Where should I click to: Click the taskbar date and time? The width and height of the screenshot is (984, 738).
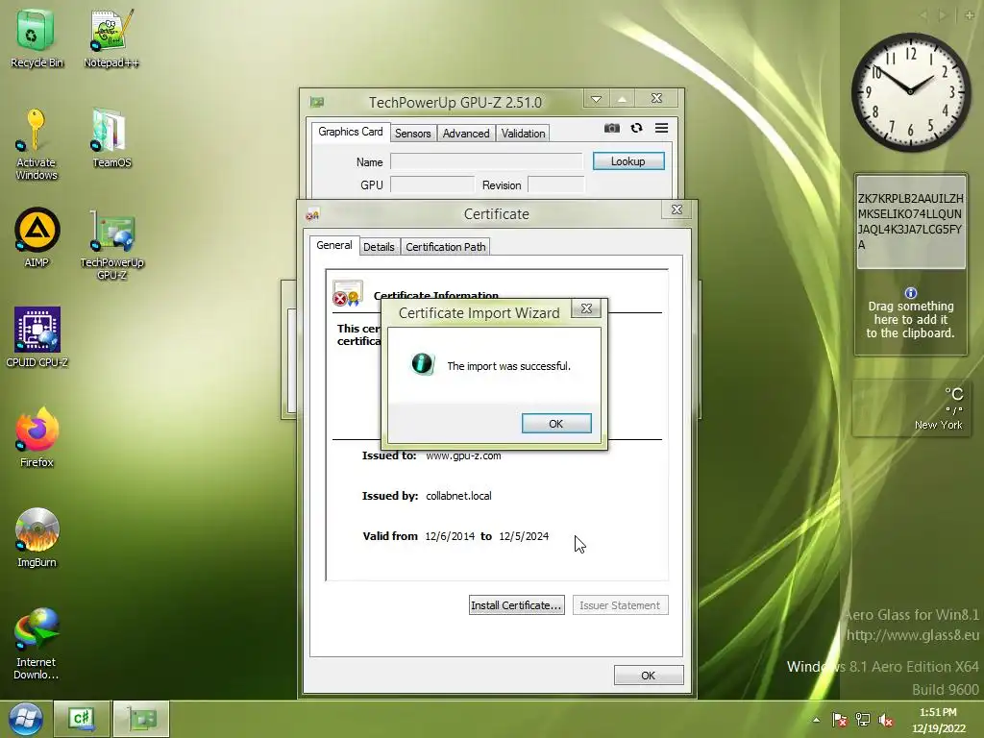(938, 720)
